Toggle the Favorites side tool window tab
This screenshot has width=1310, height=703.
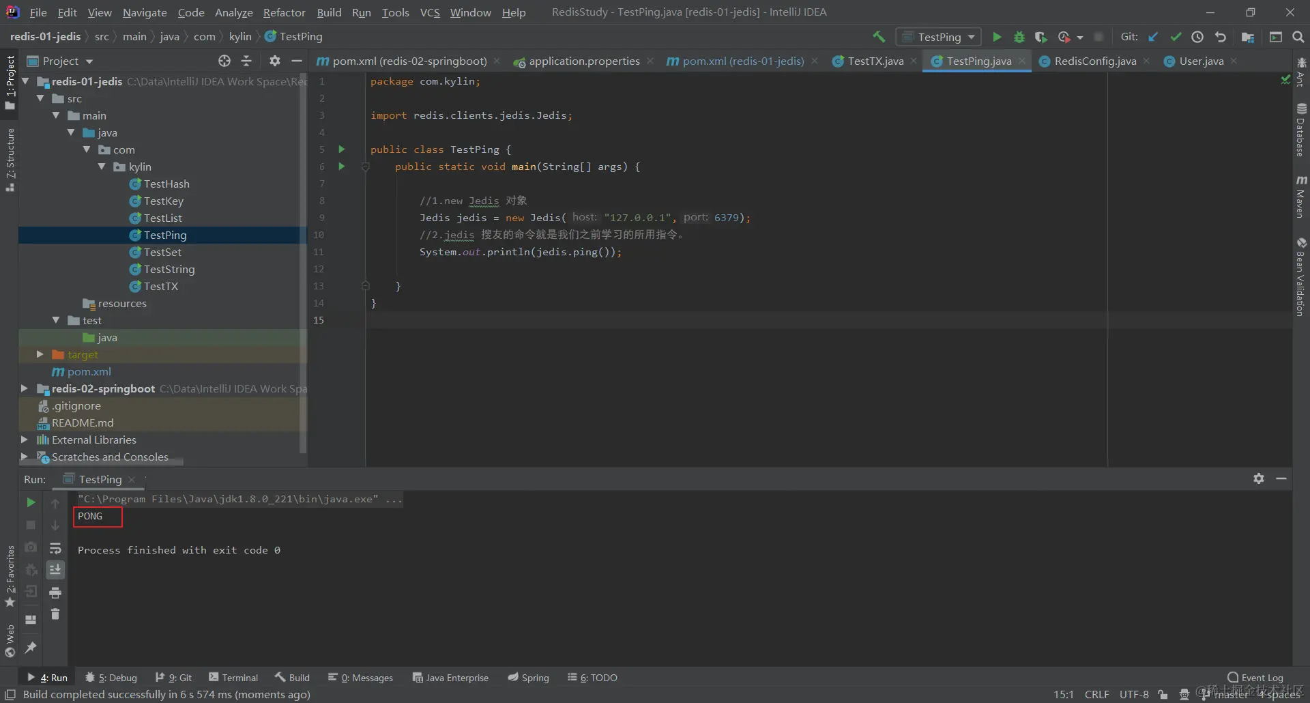point(10,577)
